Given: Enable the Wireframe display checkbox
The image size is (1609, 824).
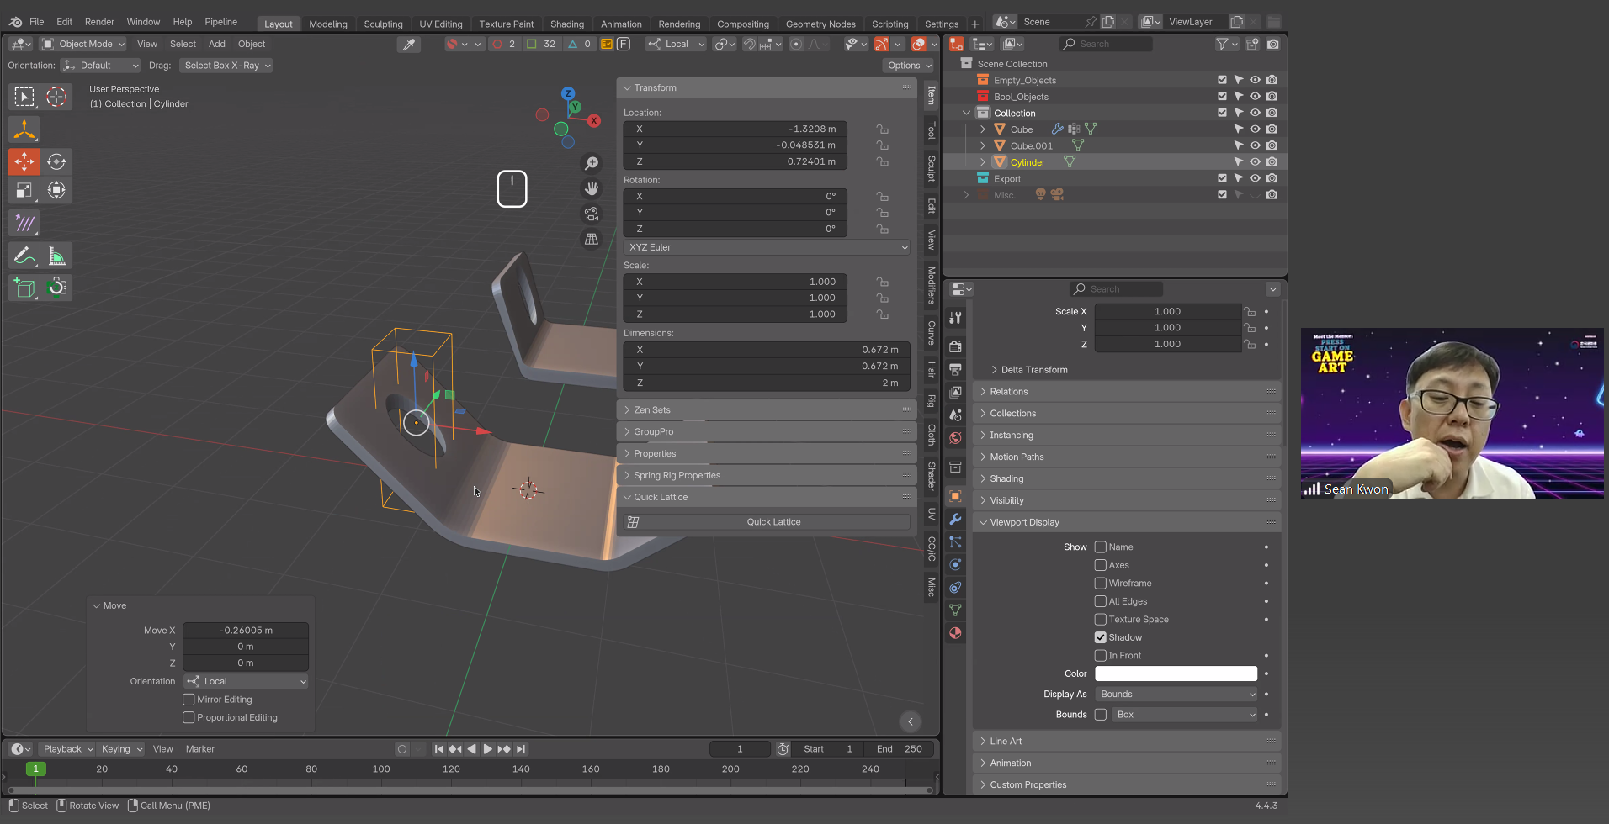Looking at the screenshot, I should pos(1100,583).
